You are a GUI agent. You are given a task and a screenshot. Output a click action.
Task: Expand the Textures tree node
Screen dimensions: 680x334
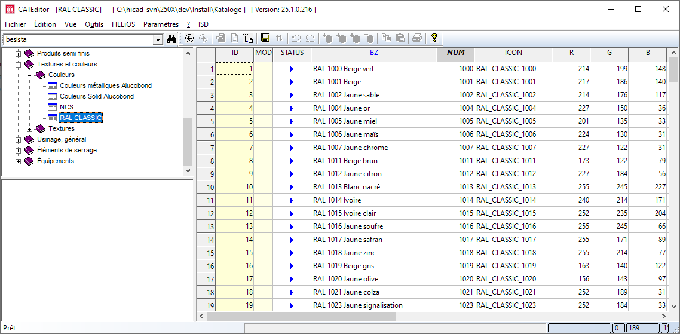coord(30,129)
